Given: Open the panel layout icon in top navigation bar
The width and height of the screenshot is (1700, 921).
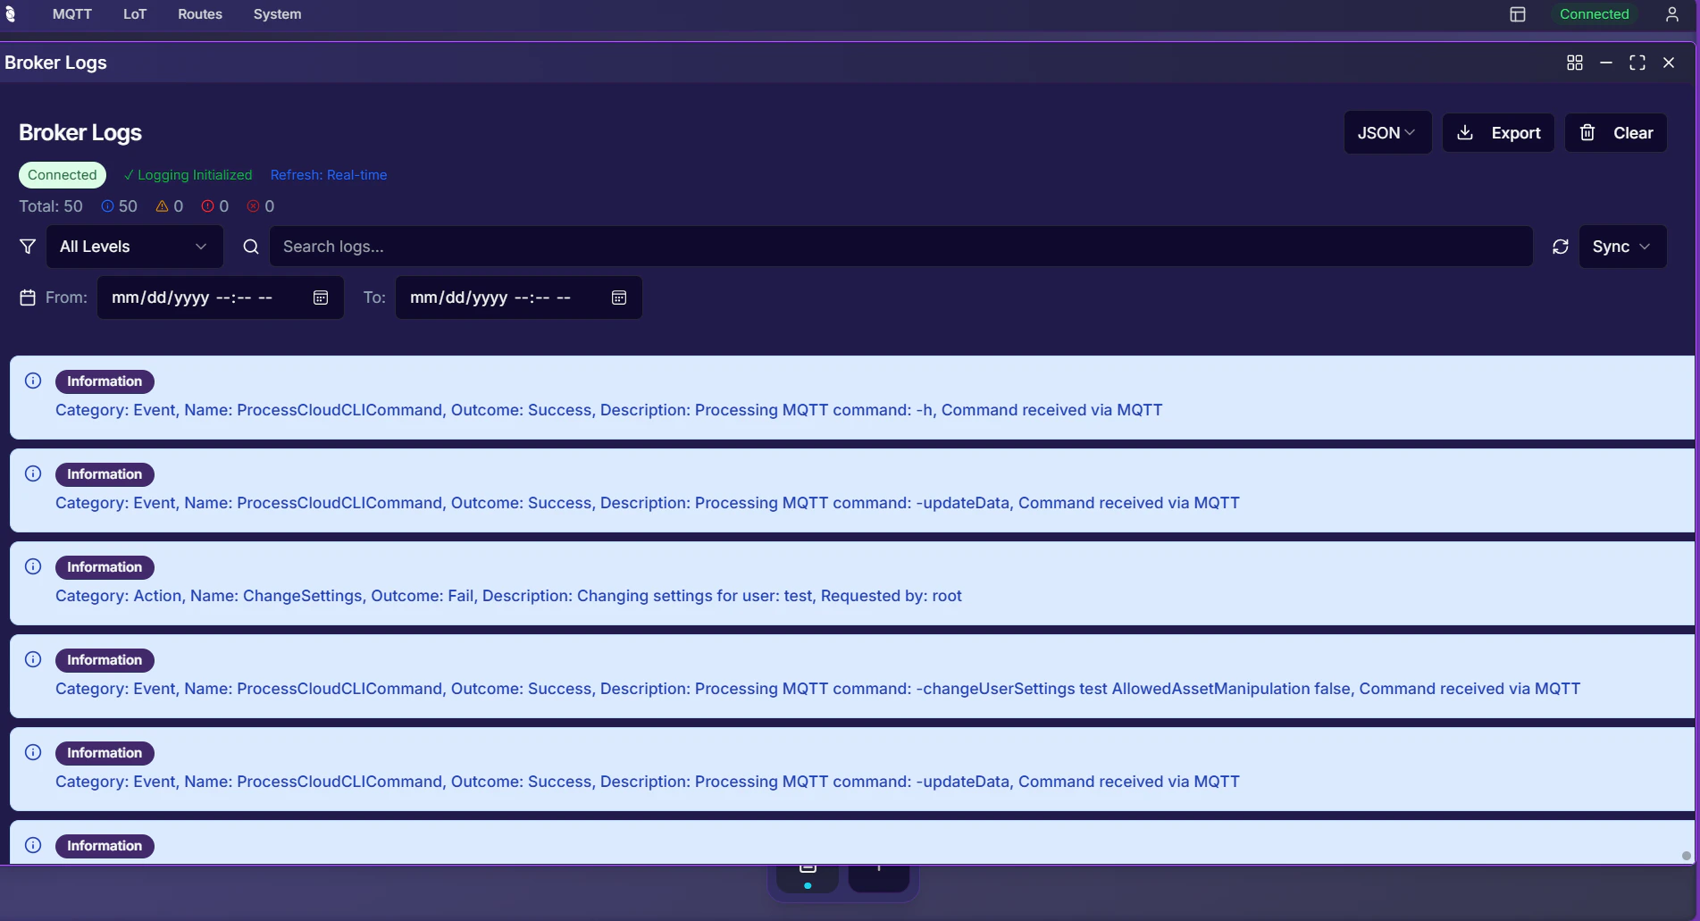Looking at the screenshot, I should coord(1517,14).
